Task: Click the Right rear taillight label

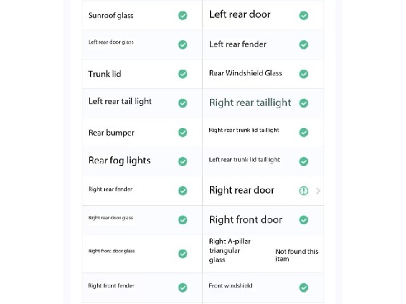Action: click(x=250, y=103)
